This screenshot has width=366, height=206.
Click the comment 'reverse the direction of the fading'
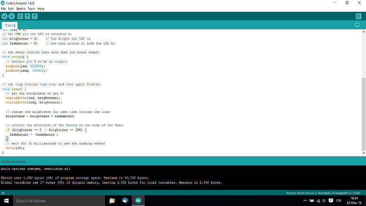(65, 125)
